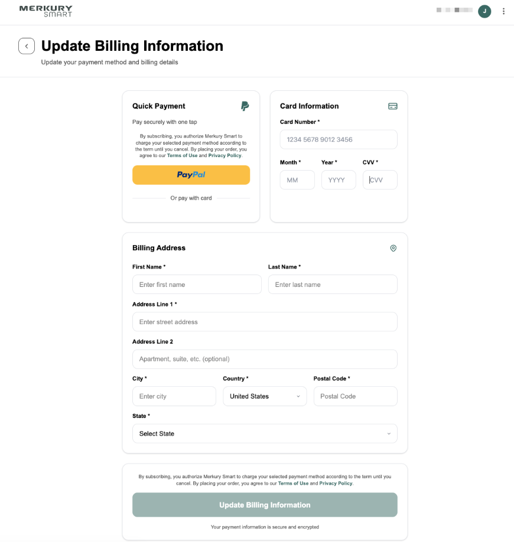Image resolution: width=514 pixels, height=542 pixels.
Task: Focus the Card Number field
Action: tap(339, 140)
